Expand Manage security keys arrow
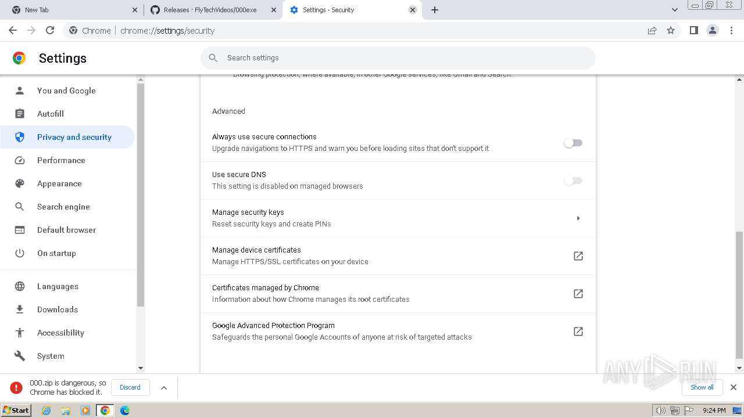Screen dimensions: 744x418 578,218
